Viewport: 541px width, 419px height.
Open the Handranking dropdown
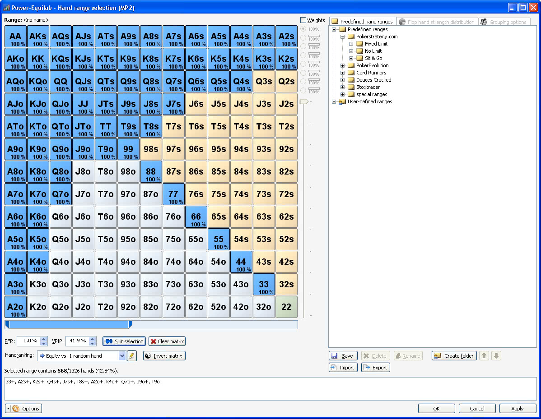[121, 356]
